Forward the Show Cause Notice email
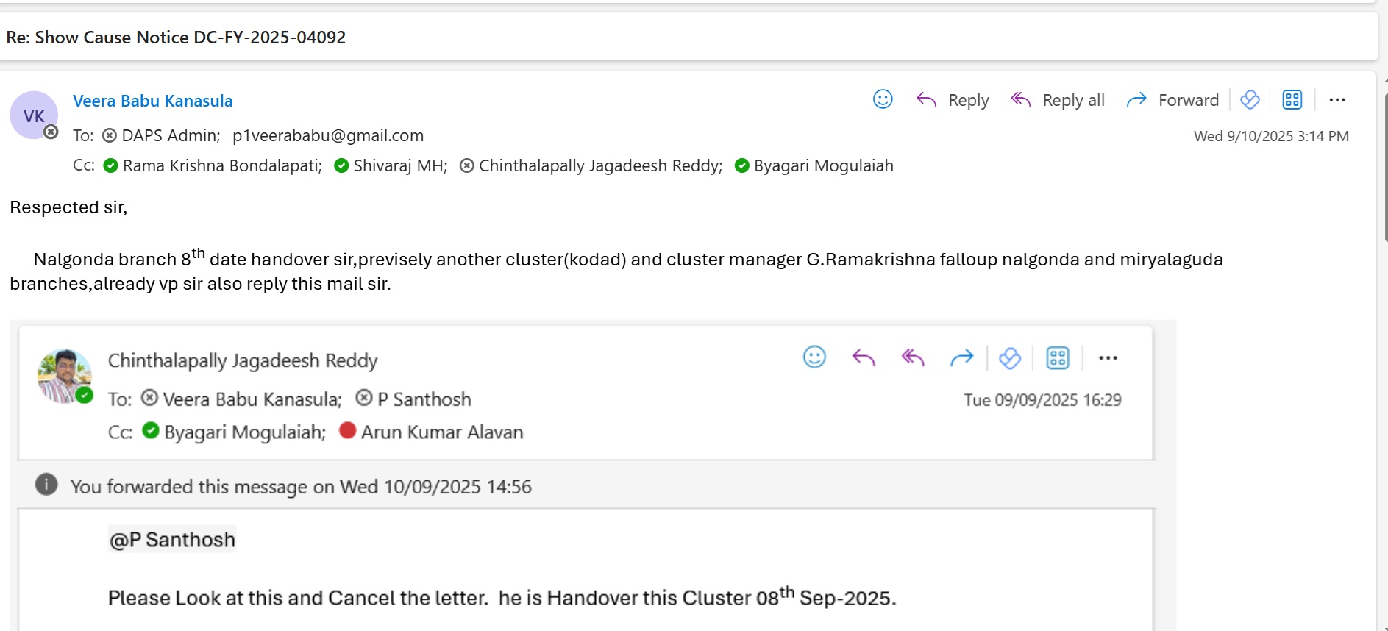The width and height of the screenshot is (1388, 631). pyautogui.click(x=1172, y=100)
